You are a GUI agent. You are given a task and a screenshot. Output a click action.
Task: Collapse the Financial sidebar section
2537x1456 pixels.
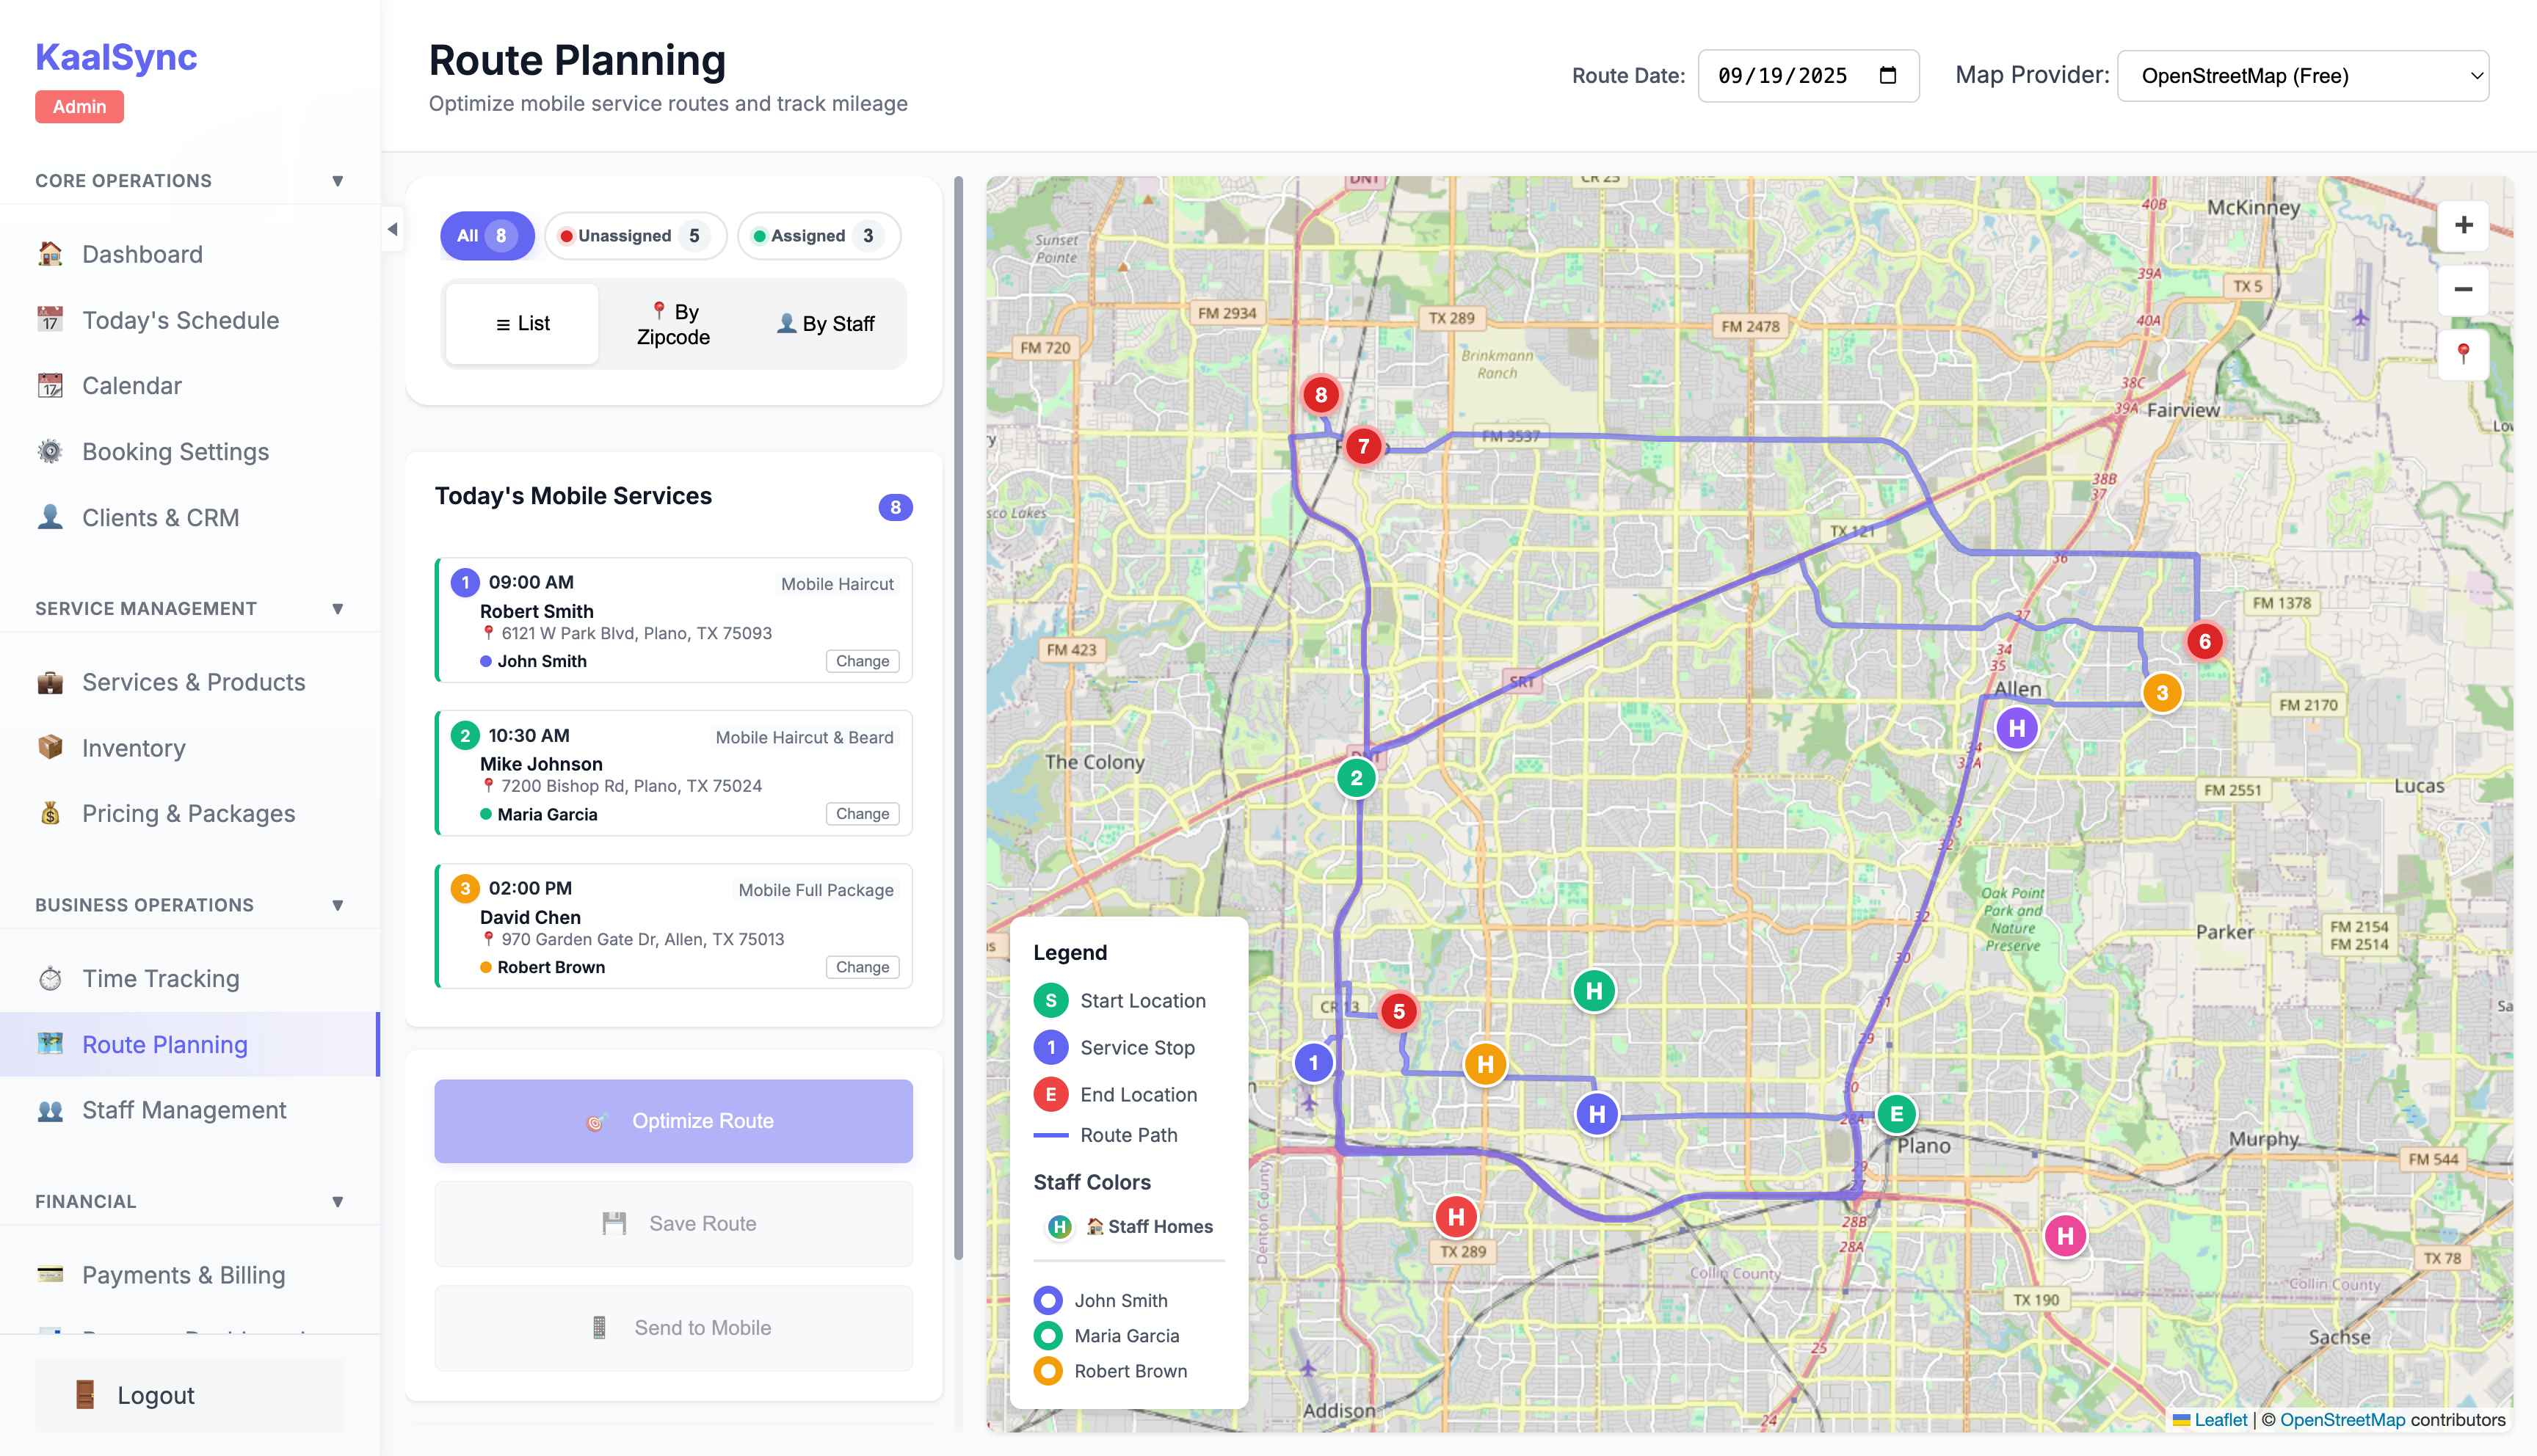tap(338, 1201)
